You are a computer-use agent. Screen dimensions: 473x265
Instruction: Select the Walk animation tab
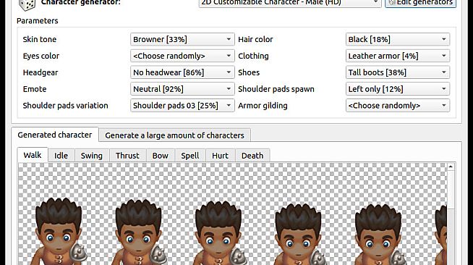click(33, 155)
